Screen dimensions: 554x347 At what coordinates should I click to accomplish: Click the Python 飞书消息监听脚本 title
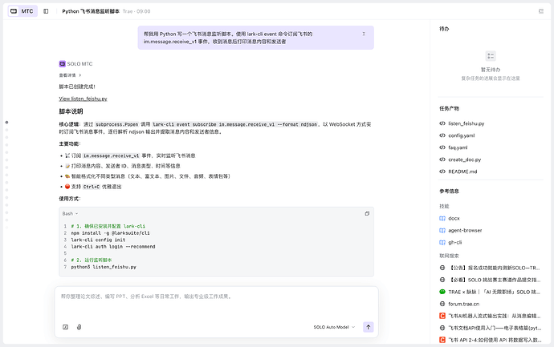(91, 11)
